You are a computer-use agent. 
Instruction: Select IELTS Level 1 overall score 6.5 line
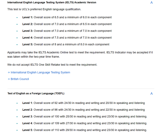point(67,17)
